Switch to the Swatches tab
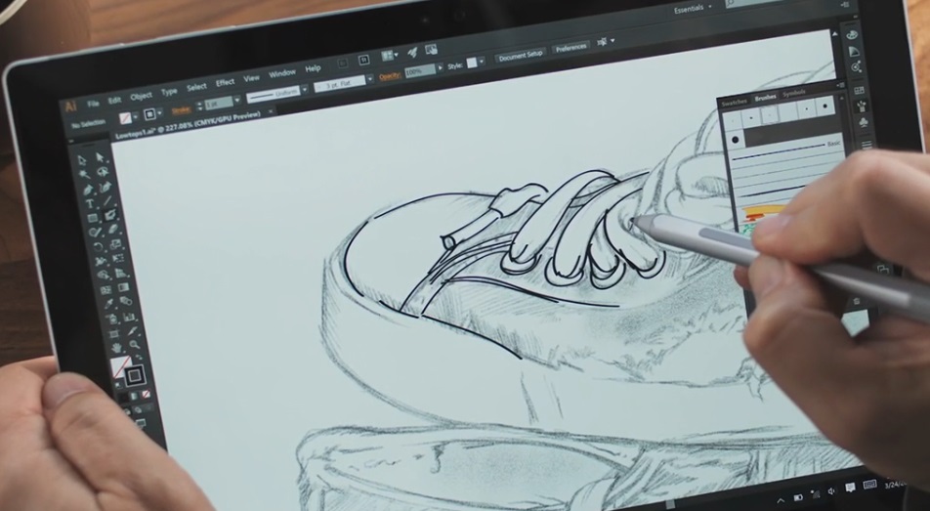Image resolution: width=930 pixels, height=511 pixels. [734, 102]
